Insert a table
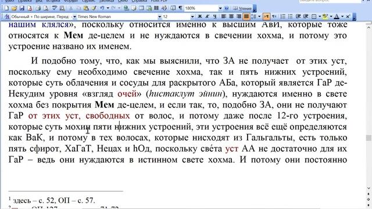The width and height of the screenshot is (372, 209). click(141, 8)
